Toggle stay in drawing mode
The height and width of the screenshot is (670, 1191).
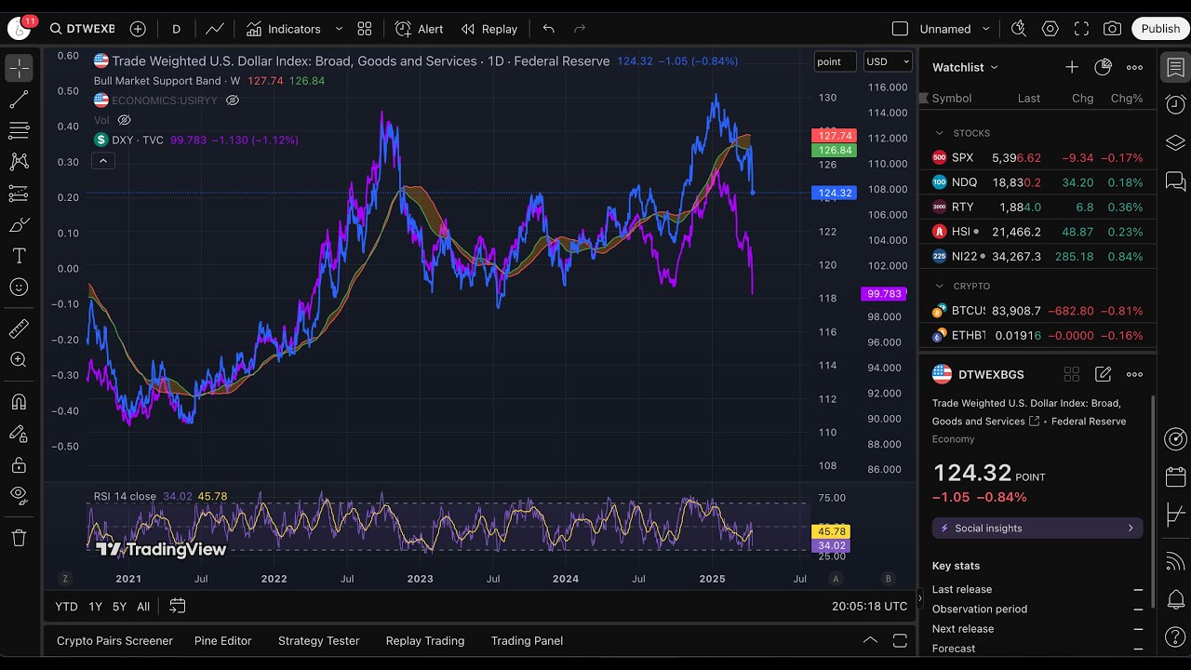click(19, 434)
